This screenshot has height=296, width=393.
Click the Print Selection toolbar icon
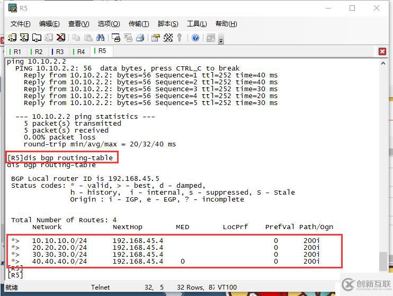point(128,38)
